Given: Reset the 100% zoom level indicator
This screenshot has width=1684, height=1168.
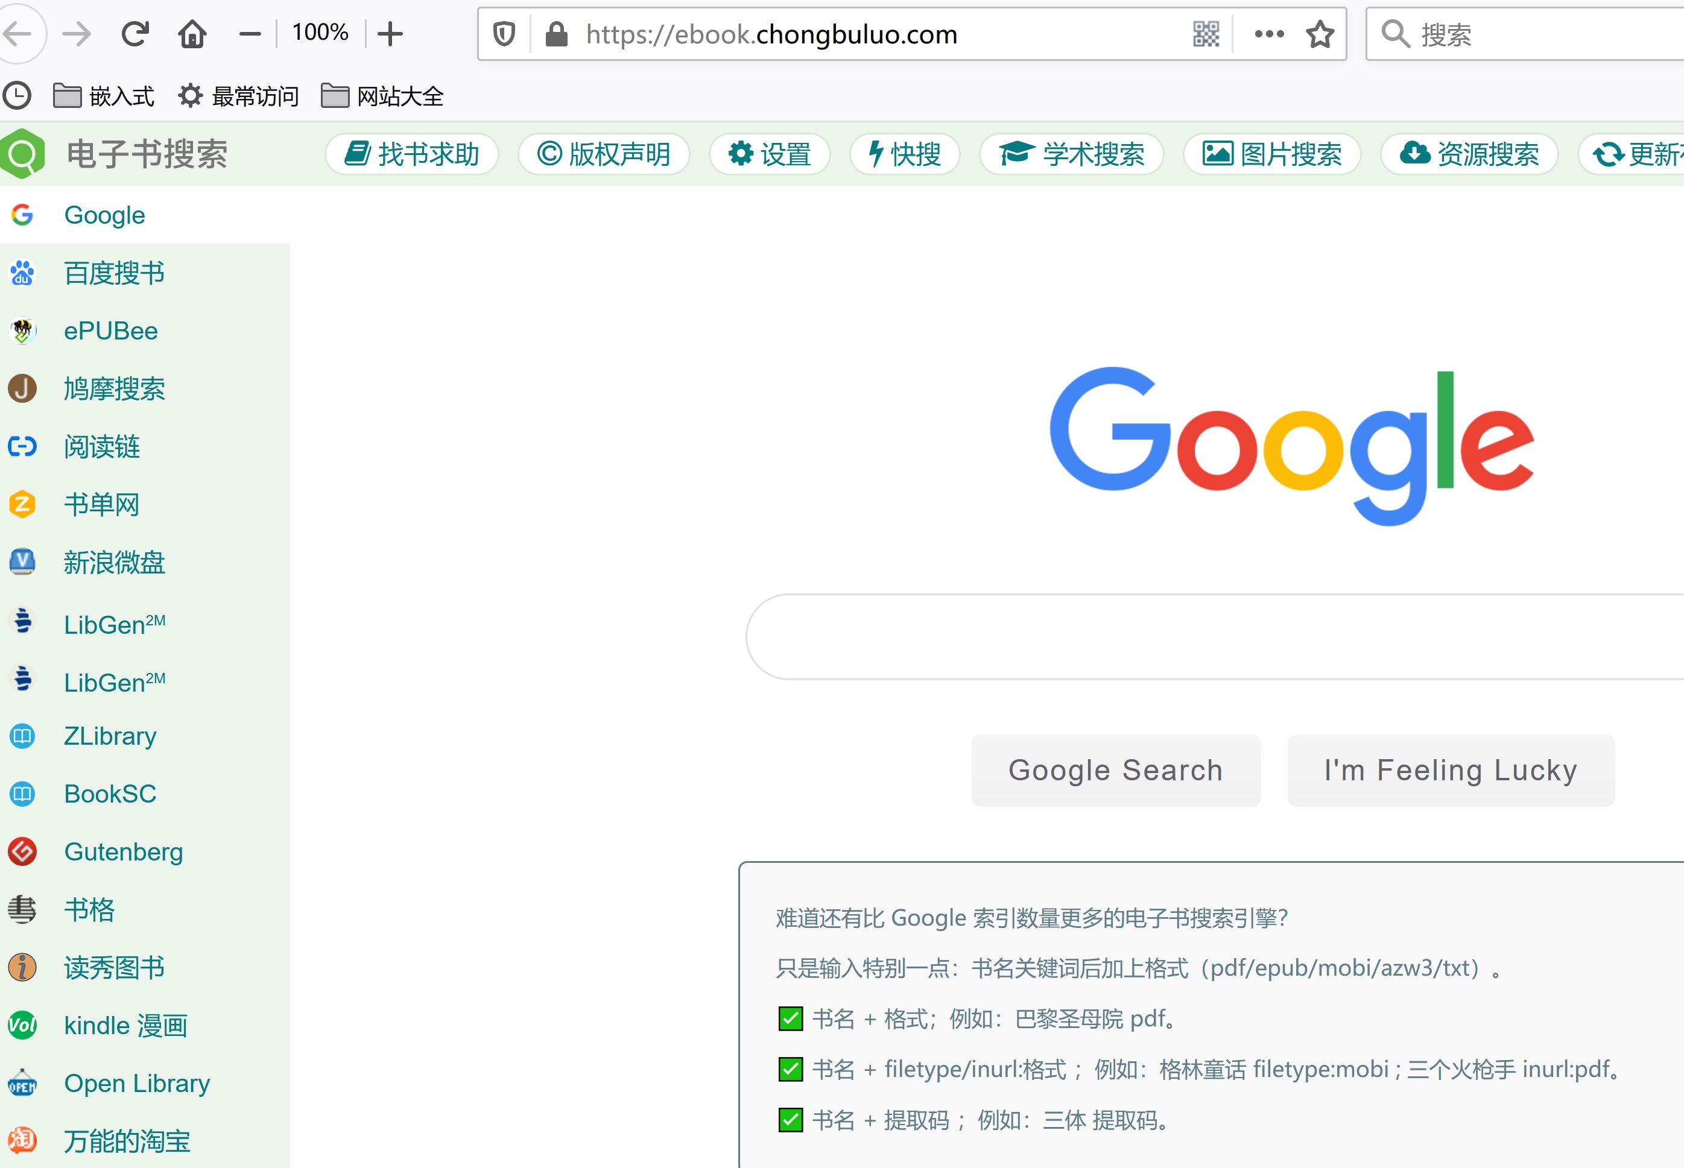Looking at the screenshot, I should (x=320, y=32).
